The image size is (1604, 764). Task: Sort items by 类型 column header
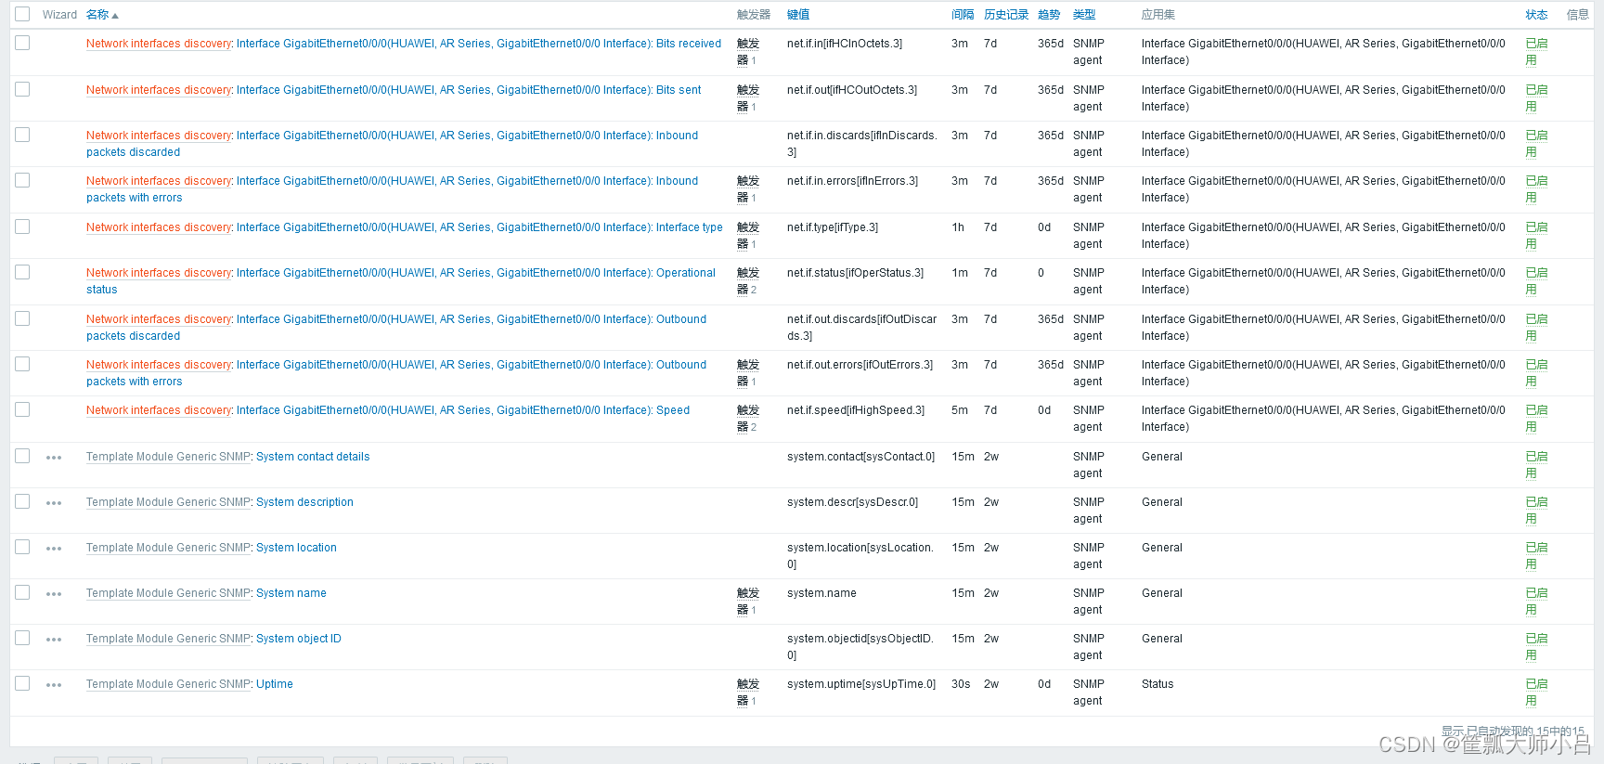(1084, 15)
